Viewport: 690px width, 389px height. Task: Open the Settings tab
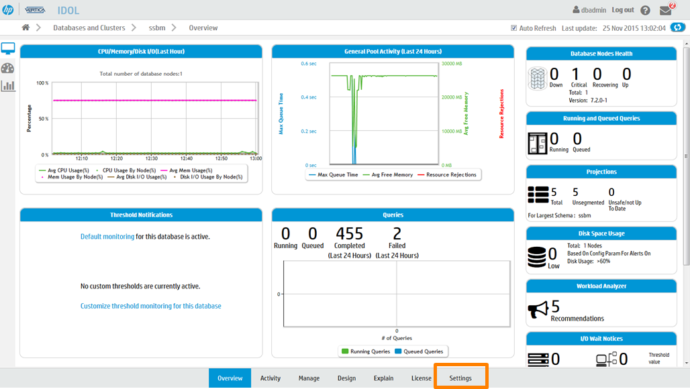(x=460, y=378)
